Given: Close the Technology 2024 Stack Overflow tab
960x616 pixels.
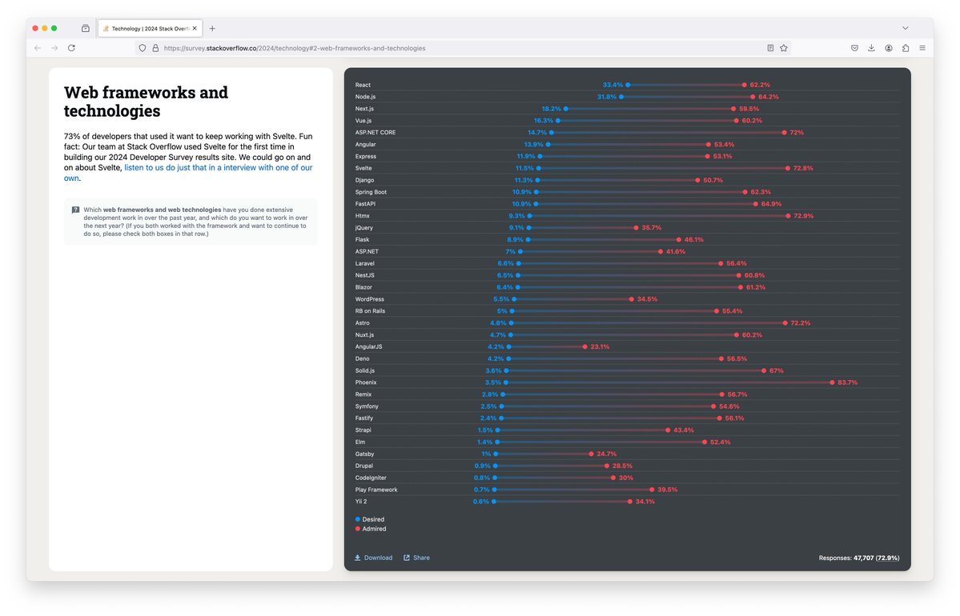Looking at the screenshot, I should pyautogui.click(x=195, y=28).
